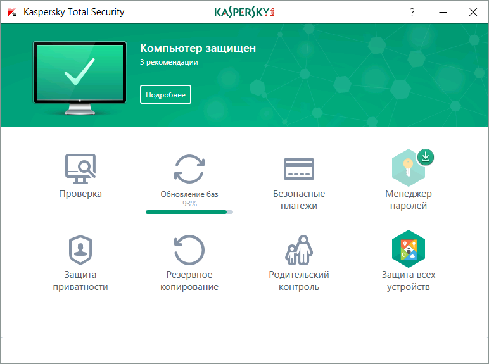This screenshot has height=364, width=489.
Task: Click the Проверка label
Action: click(80, 194)
